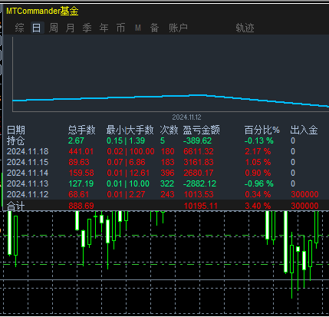Click the 次数 column header
This screenshot has height=317, width=329.
coord(169,130)
